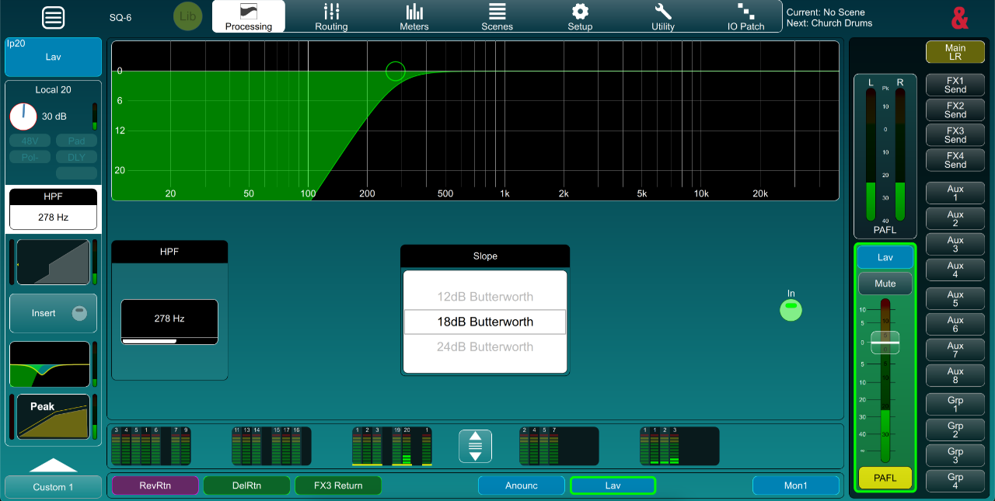995x501 pixels.
Task: Open the Meters view
Action: point(414,16)
